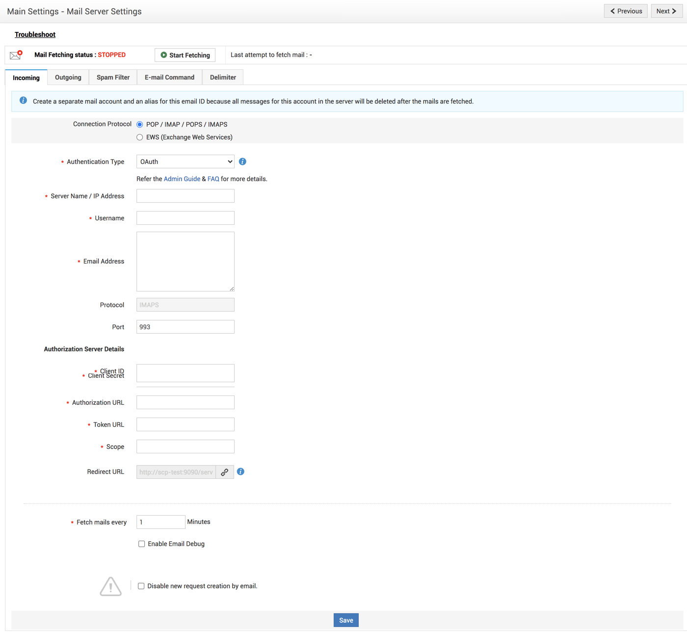Click the disabled Protocol field showing IMAPS
The width and height of the screenshot is (687, 632).
tap(185, 305)
